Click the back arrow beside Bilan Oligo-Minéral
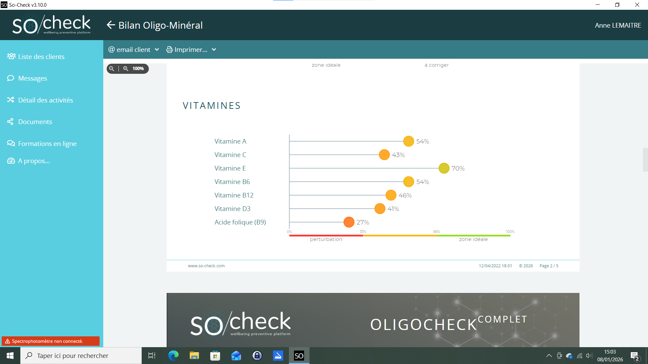 click(111, 25)
